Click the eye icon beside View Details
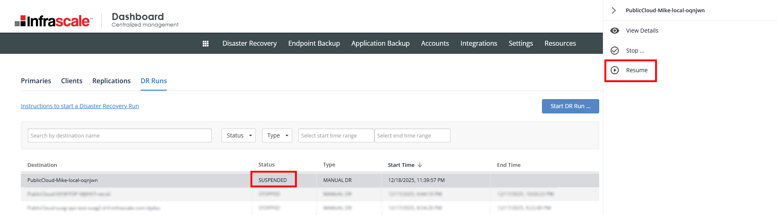The image size is (777, 215). pyautogui.click(x=614, y=31)
